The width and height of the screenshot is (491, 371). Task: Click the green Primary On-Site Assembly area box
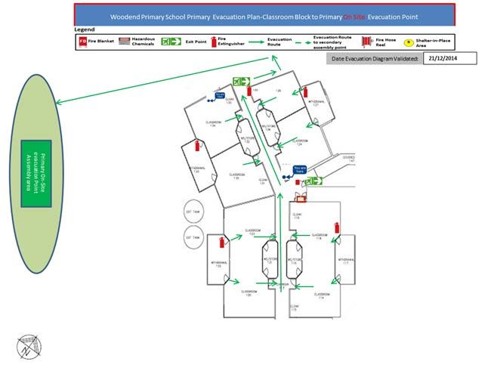click(36, 174)
